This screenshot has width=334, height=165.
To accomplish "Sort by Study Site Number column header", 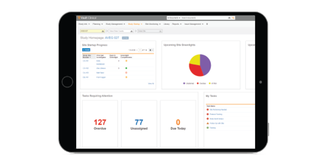I will [87, 56].
